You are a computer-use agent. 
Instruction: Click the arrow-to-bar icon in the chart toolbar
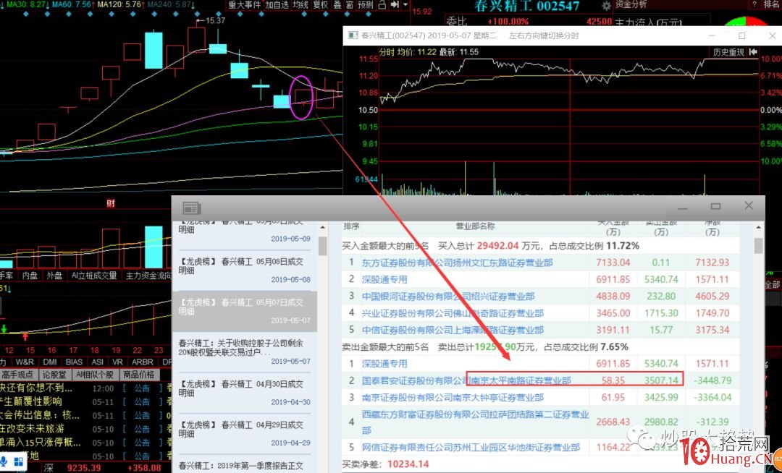coord(395,5)
